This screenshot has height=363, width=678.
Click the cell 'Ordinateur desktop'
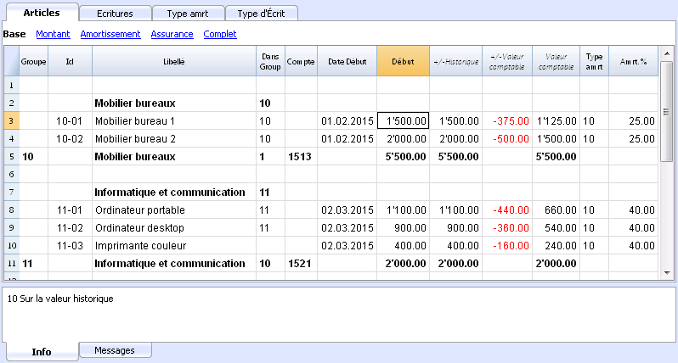point(174,227)
